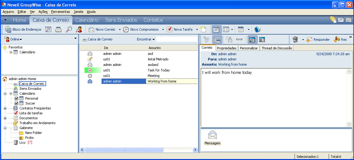Toggle the second message panel layout view
Viewport: 354px width, 160px height.
(x=262, y=40)
